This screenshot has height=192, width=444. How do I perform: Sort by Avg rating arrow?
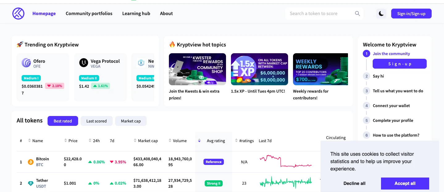click(199, 141)
